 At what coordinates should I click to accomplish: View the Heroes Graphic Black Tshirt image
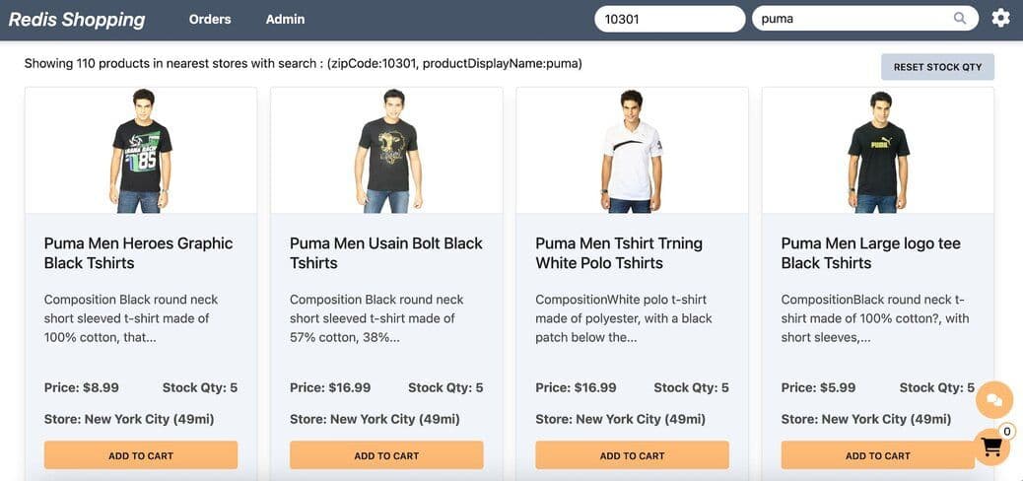(x=141, y=151)
